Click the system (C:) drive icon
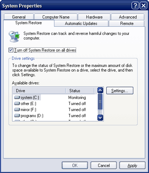 click(17, 98)
